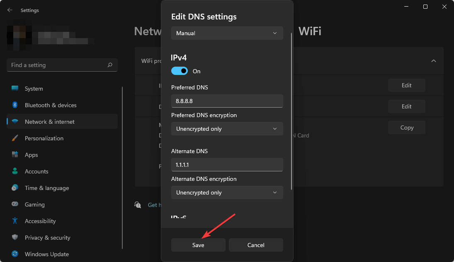Viewport: 454px width, 262px height.
Task: Open Bluetooth & devices settings
Action: (50, 105)
